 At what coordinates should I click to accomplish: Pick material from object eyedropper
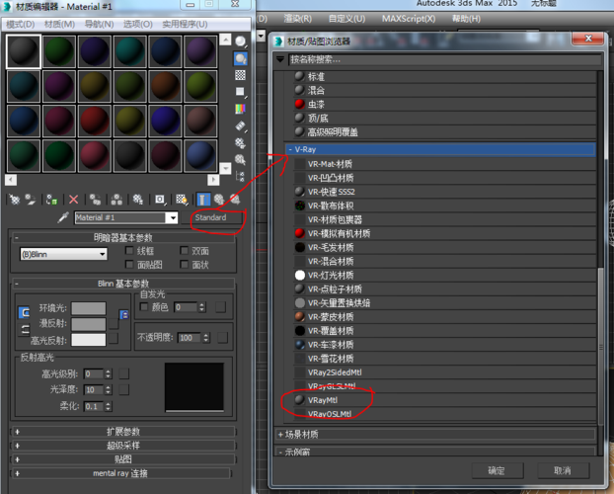[63, 217]
